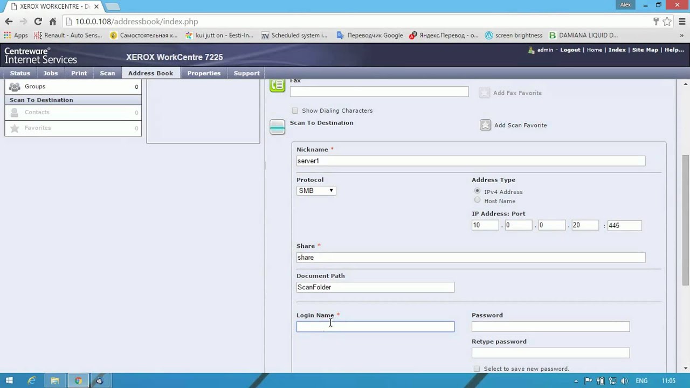Screen dimensions: 690x388
Task: Click the Home link in header
Action: [x=594, y=50]
